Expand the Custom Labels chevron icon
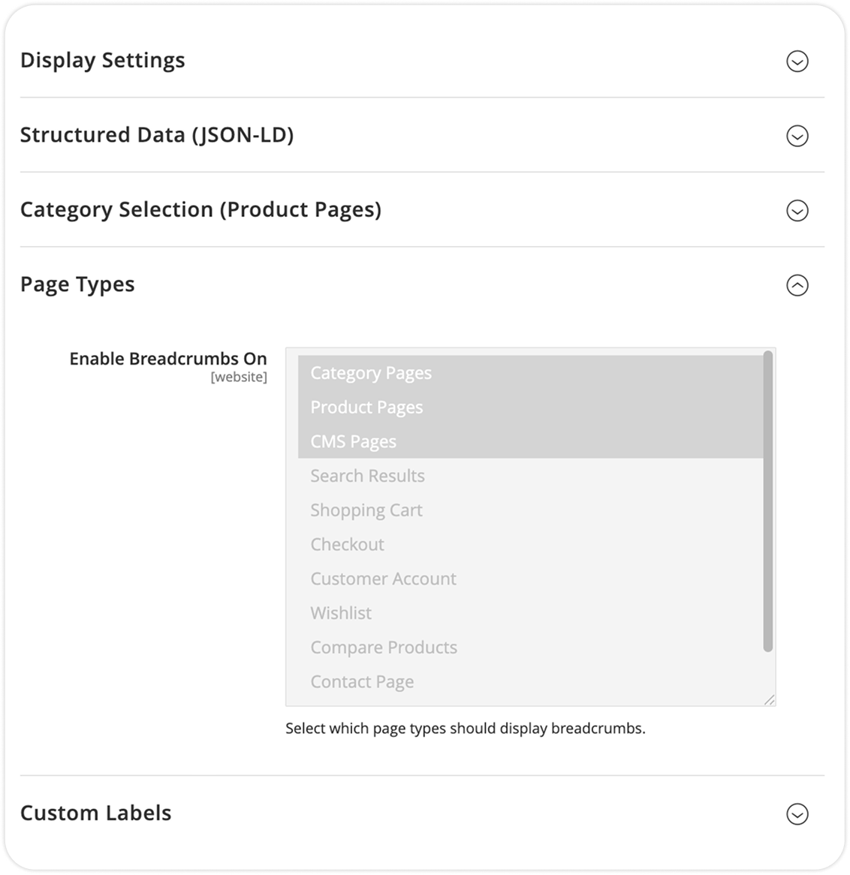This screenshot has width=850, height=875. (x=797, y=813)
